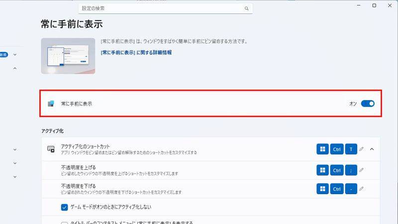Turn off the 常に手前に表示 toggle switch
The width and height of the screenshot is (398, 224).
click(x=368, y=104)
